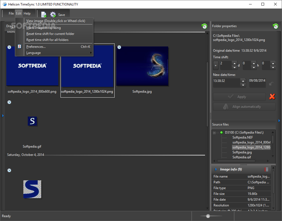Image resolution: width=282 pixels, height=221 pixels.
Task: Click the Save toolbar label
Action: pyautogui.click(x=62, y=15)
